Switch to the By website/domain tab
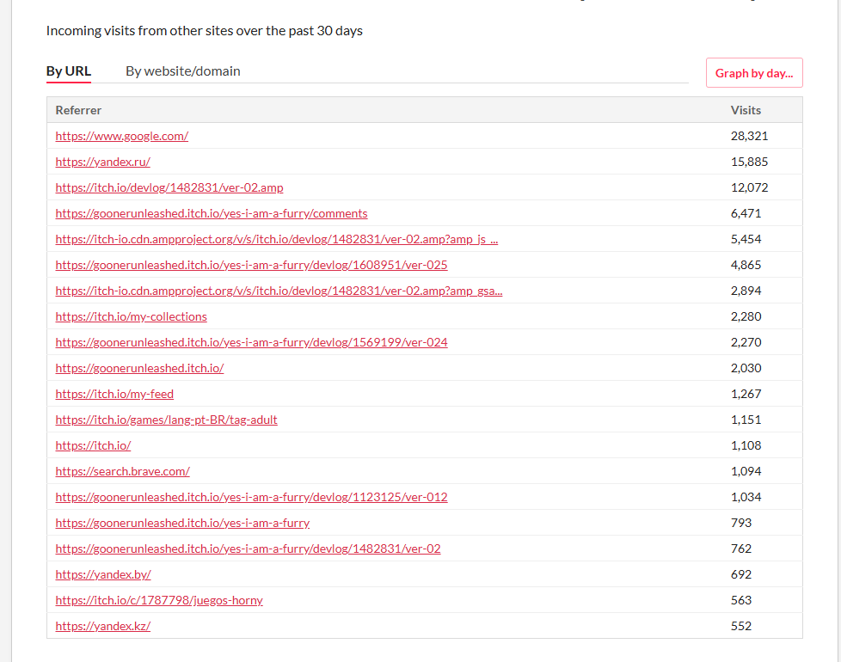 183,71
